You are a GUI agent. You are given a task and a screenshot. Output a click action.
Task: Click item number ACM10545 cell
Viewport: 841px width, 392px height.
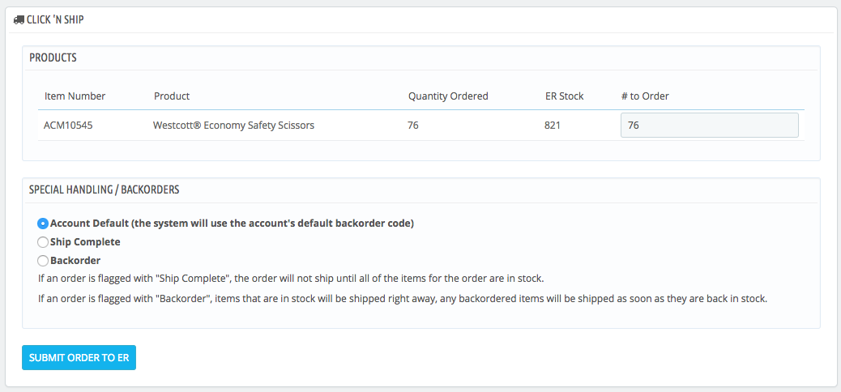coord(67,126)
